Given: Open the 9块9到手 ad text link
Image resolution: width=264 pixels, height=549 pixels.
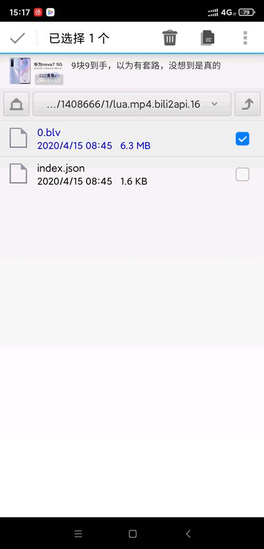Looking at the screenshot, I should tap(146, 65).
